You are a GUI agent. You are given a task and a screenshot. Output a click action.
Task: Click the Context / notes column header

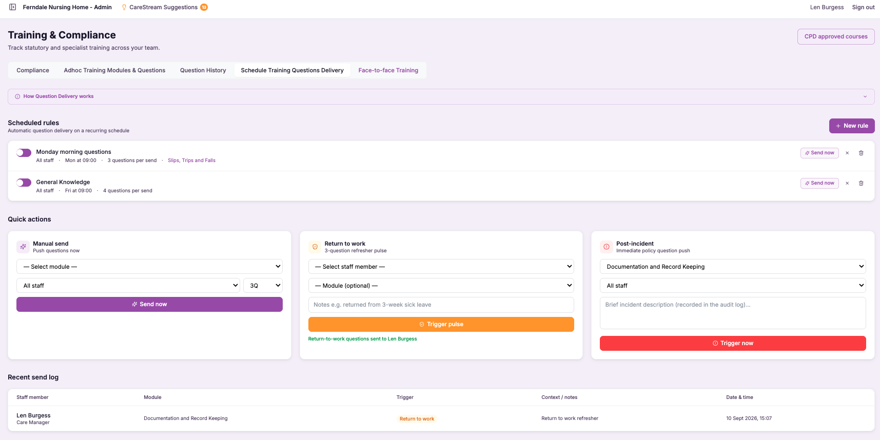point(559,397)
